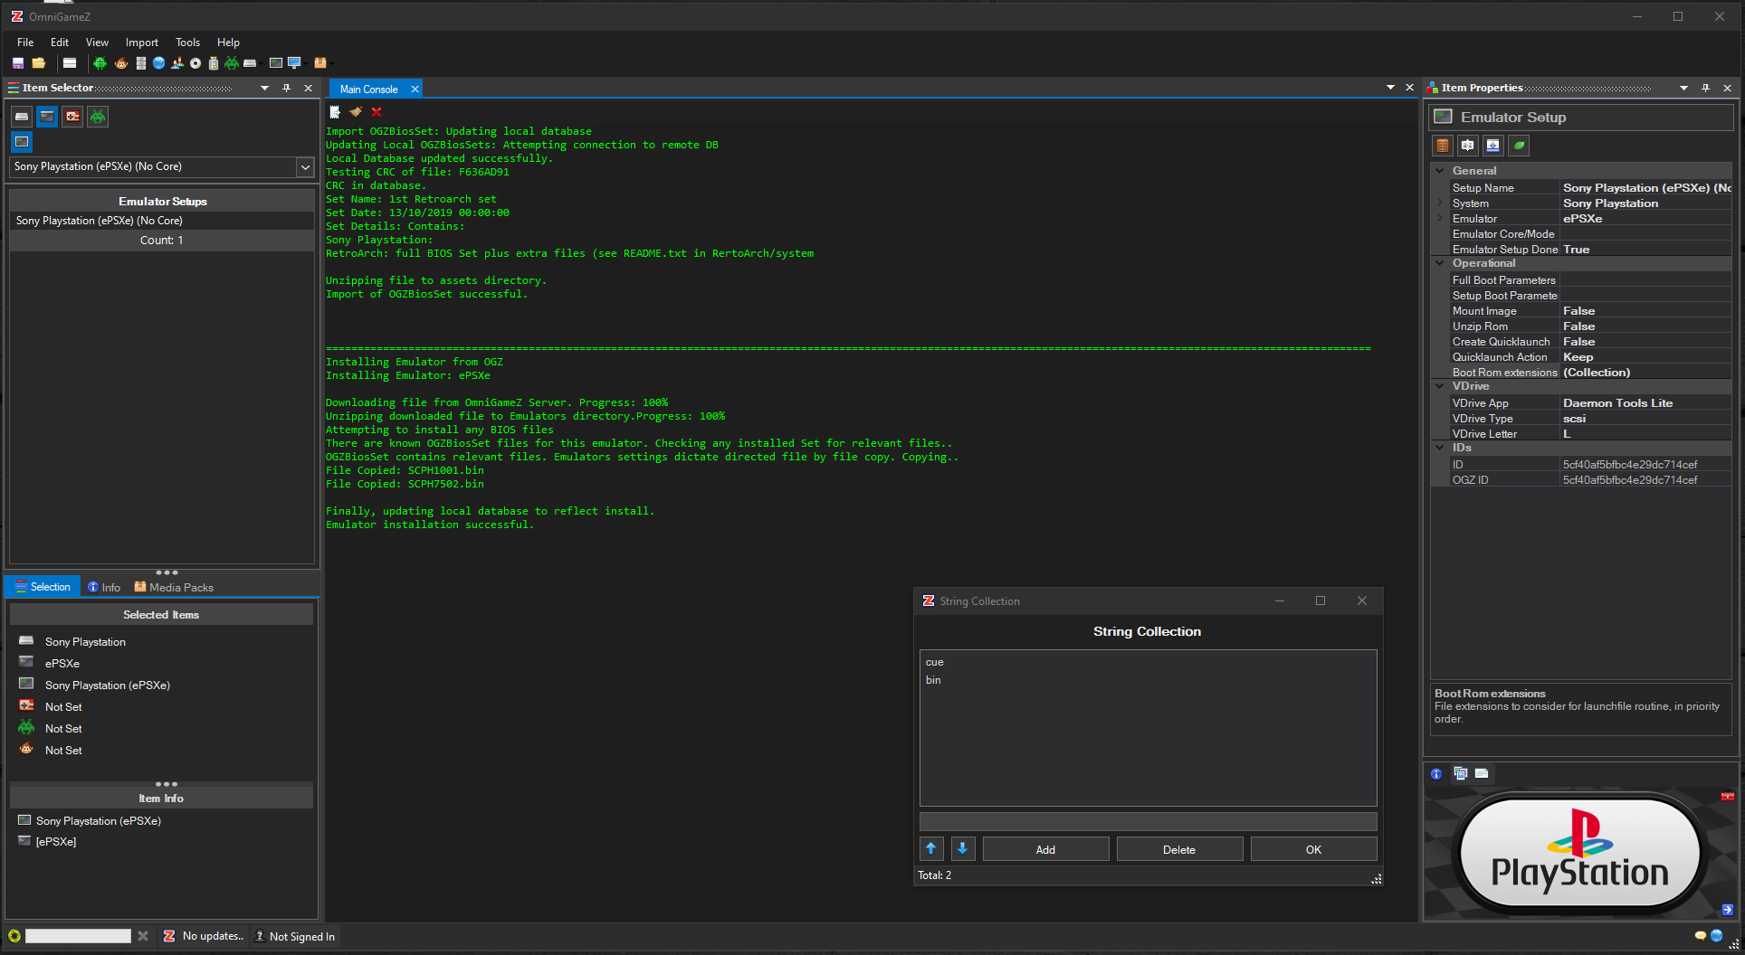Viewport: 1745px width, 955px height.
Task: Collapse the General property section
Action: click(1440, 171)
